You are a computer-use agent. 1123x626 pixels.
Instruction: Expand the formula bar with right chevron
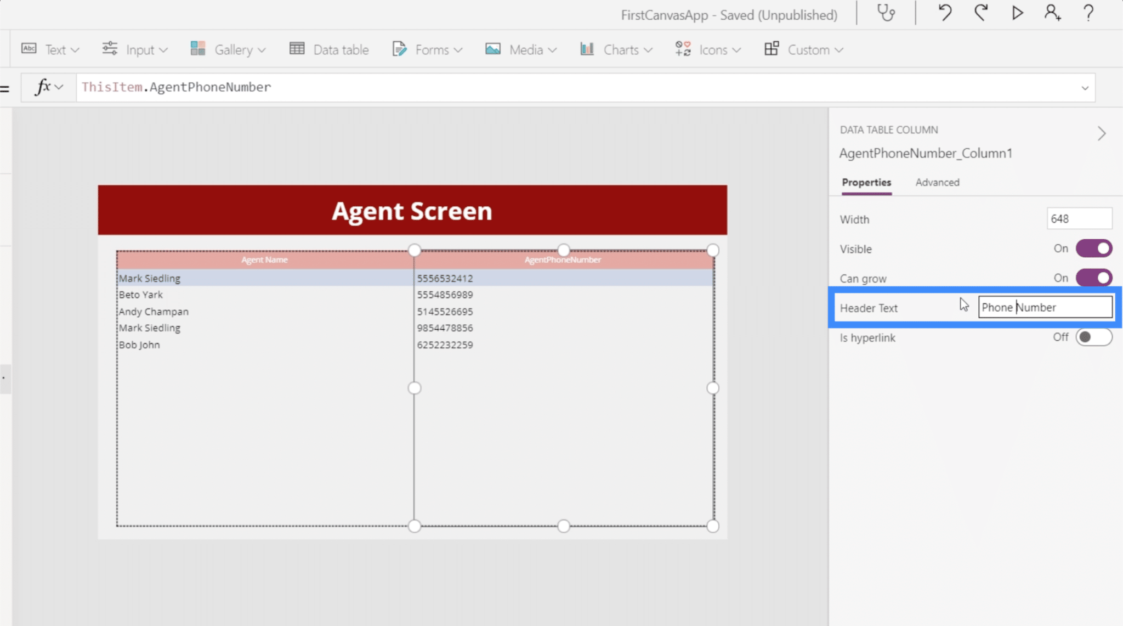point(1085,88)
